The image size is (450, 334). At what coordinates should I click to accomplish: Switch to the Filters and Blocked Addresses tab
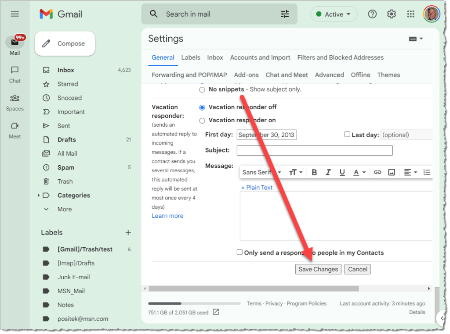pos(340,57)
